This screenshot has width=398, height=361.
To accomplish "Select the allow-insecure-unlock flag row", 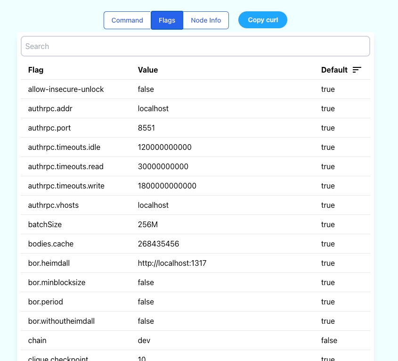I will coord(66,89).
